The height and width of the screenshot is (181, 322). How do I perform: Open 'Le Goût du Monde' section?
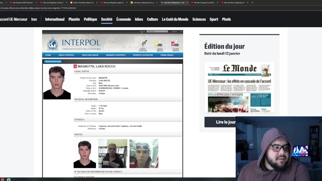coord(175,19)
